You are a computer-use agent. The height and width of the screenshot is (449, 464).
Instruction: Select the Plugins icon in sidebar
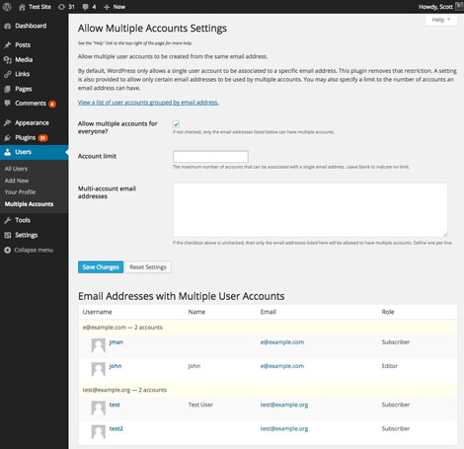[x=8, y=138]
